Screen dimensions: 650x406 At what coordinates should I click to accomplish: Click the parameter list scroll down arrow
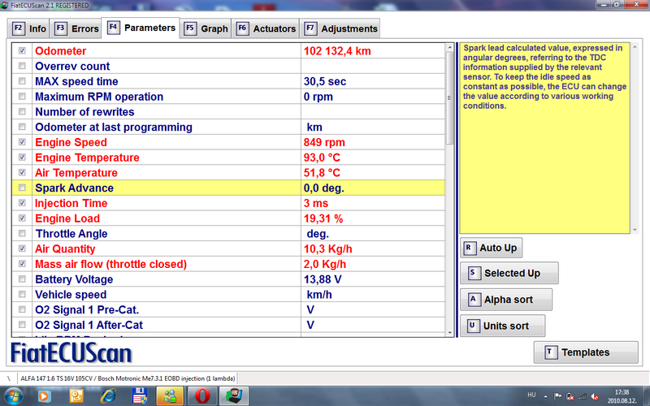coord(449,330)
